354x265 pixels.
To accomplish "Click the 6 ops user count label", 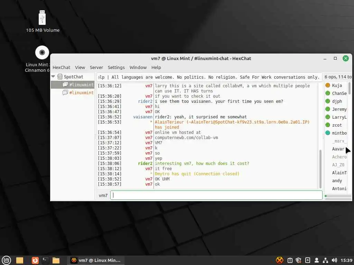I will [338, 77].
